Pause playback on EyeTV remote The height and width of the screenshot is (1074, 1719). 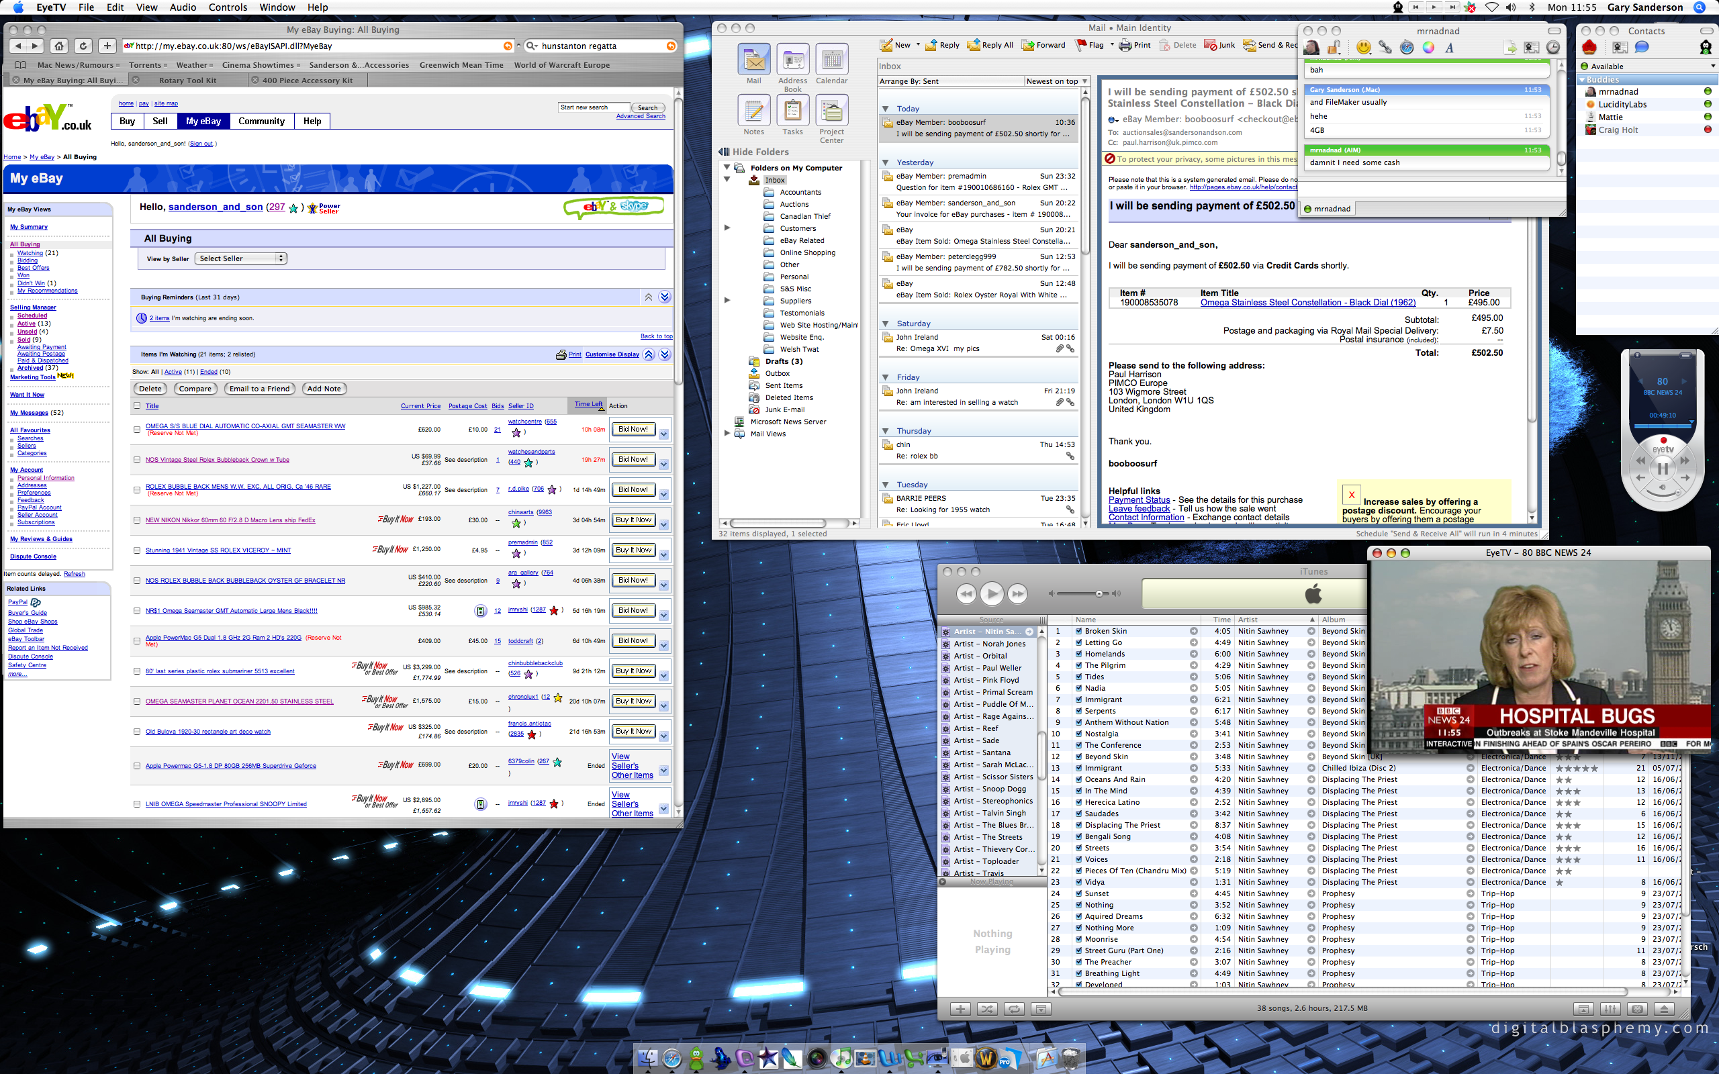coord(1663,469)
